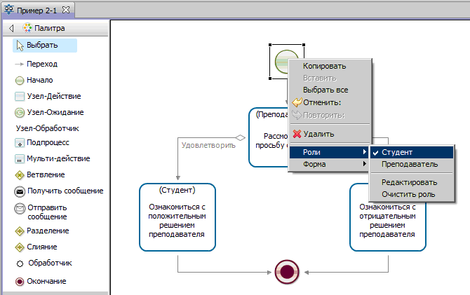Select the Окончание end node tool
Screen dimensions: 470x295
46,281
